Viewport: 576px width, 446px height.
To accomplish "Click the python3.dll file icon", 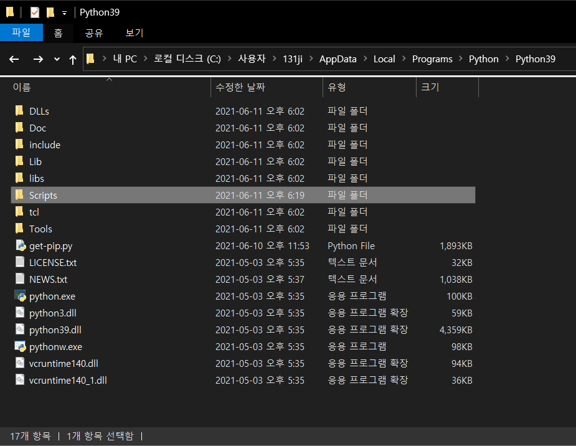I will point(20,313).
